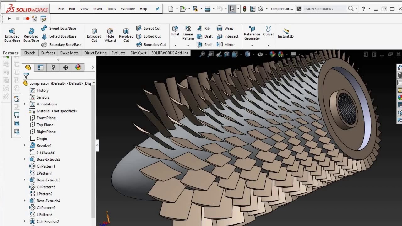Click the Linear Pattern tool

pos(188,33)
